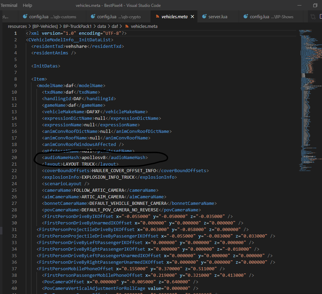Click the file icon in the breadcrumb path
322x294 pixels.
(127, 27)
